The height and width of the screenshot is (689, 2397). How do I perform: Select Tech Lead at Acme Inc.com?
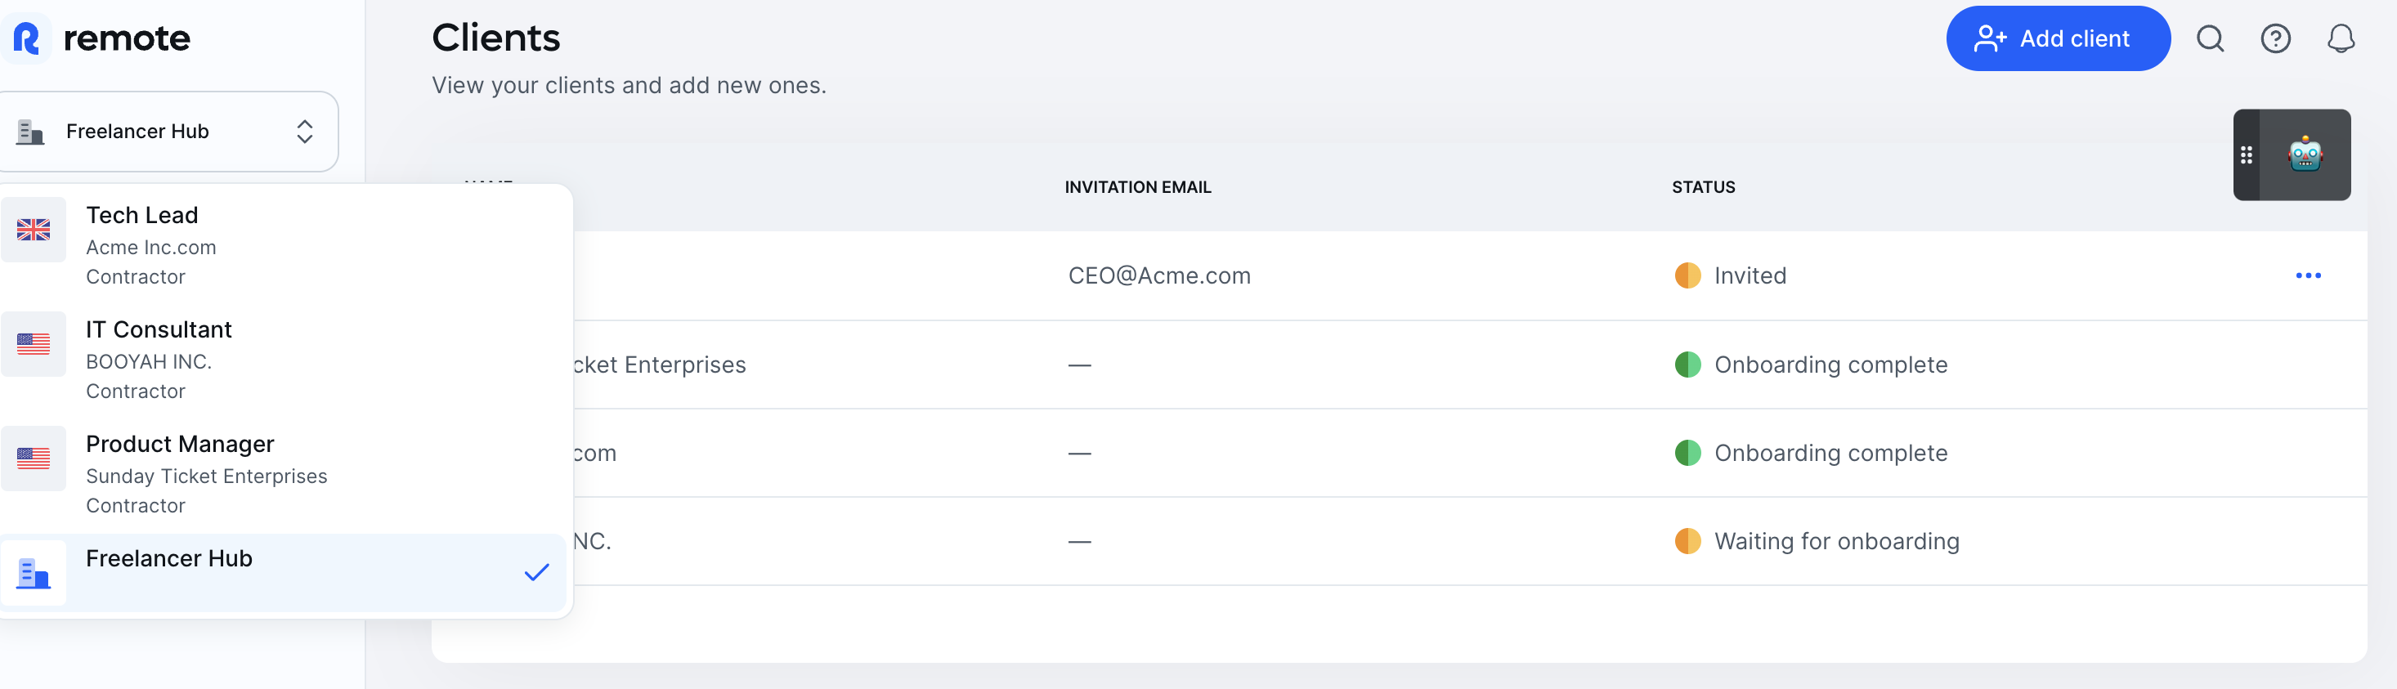(283, 244)
